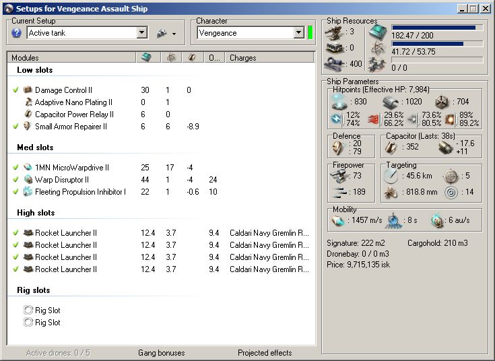Click Fleeting Propulsion Inhibitor I icon
This screenshot has width=495, height=361.
[x=28, y=192]
